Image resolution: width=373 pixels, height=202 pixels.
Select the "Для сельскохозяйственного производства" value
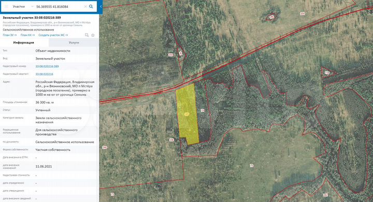56,132
